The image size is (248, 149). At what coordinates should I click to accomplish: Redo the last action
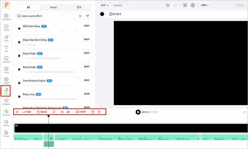(x=175, y=5)
